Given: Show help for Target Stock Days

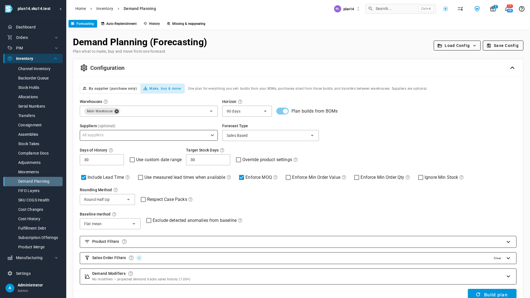Looking at the screenshot, I should 222,150.
